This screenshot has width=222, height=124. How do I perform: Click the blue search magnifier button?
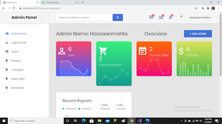[118, 18]
